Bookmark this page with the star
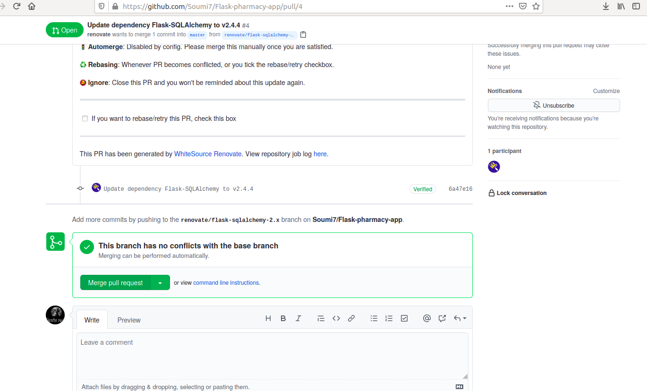This screenshot has width=647, height=391. [x=536, y=6]
